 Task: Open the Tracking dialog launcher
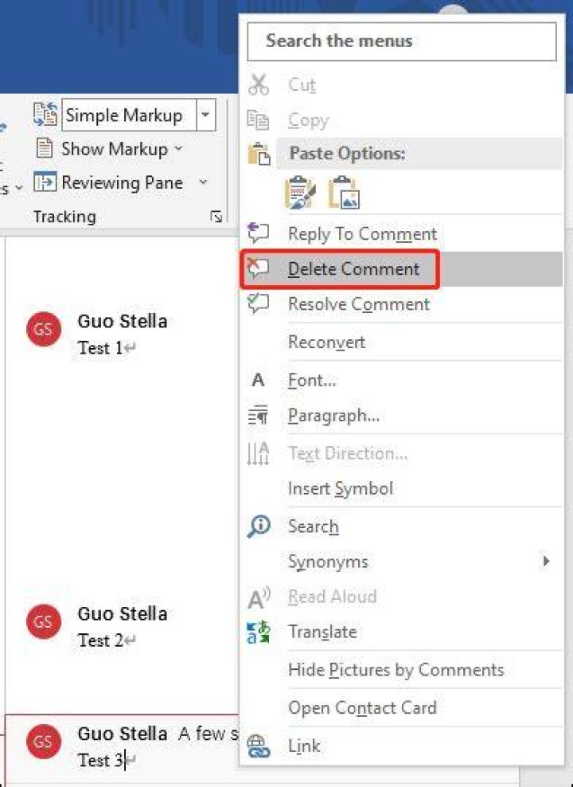(x=216, y=217)
